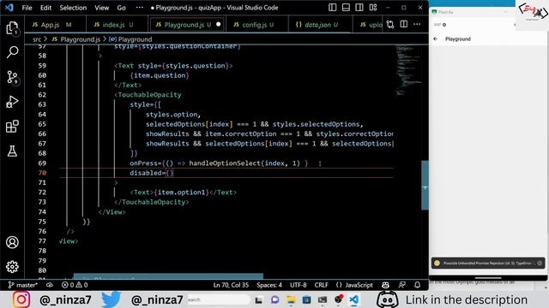Open the Testing flask view
The width and height of the screenshot is (549, 308).
tap(12, 151)
